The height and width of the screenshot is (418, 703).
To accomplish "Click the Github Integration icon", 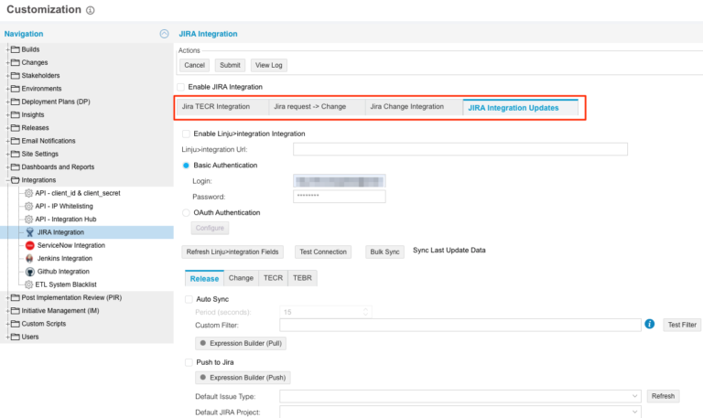I will click(29, 272).
